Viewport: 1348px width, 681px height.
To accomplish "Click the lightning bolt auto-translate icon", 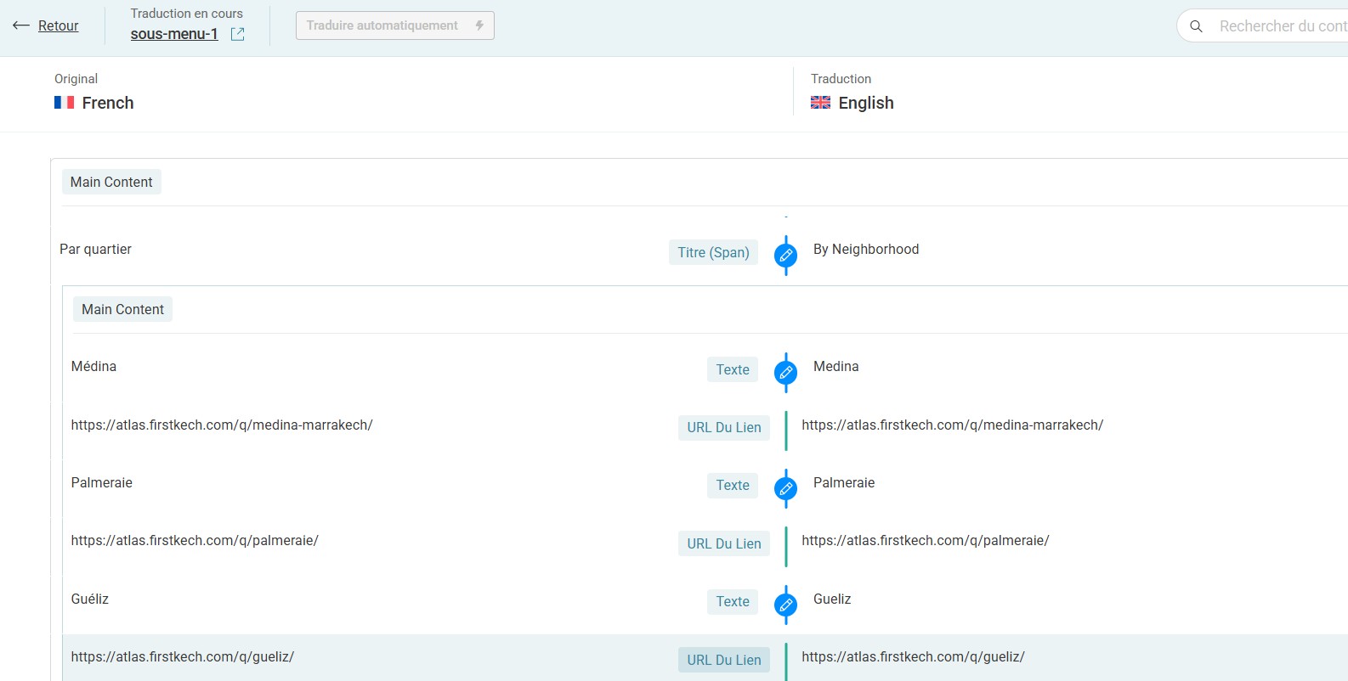I will (x=479, y=25).
